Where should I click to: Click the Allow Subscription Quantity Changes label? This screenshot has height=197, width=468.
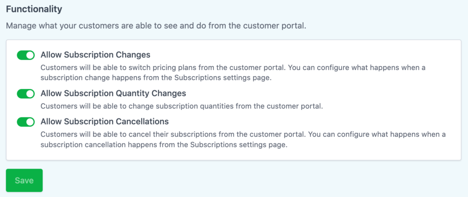113,93
